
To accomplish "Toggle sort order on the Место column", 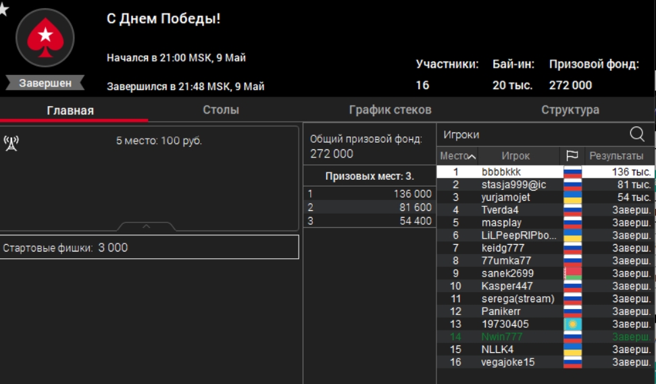I will [458, 156].
